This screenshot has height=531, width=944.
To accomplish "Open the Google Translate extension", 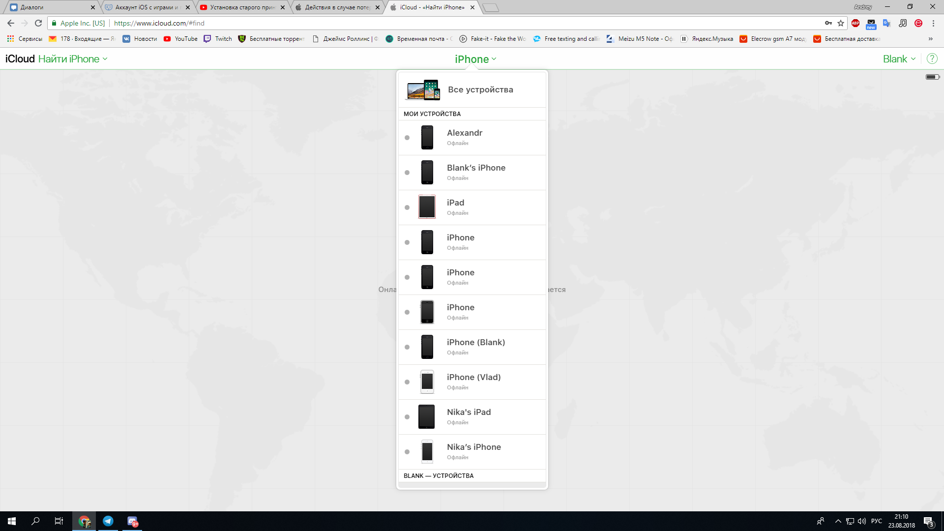I will 887,23.
